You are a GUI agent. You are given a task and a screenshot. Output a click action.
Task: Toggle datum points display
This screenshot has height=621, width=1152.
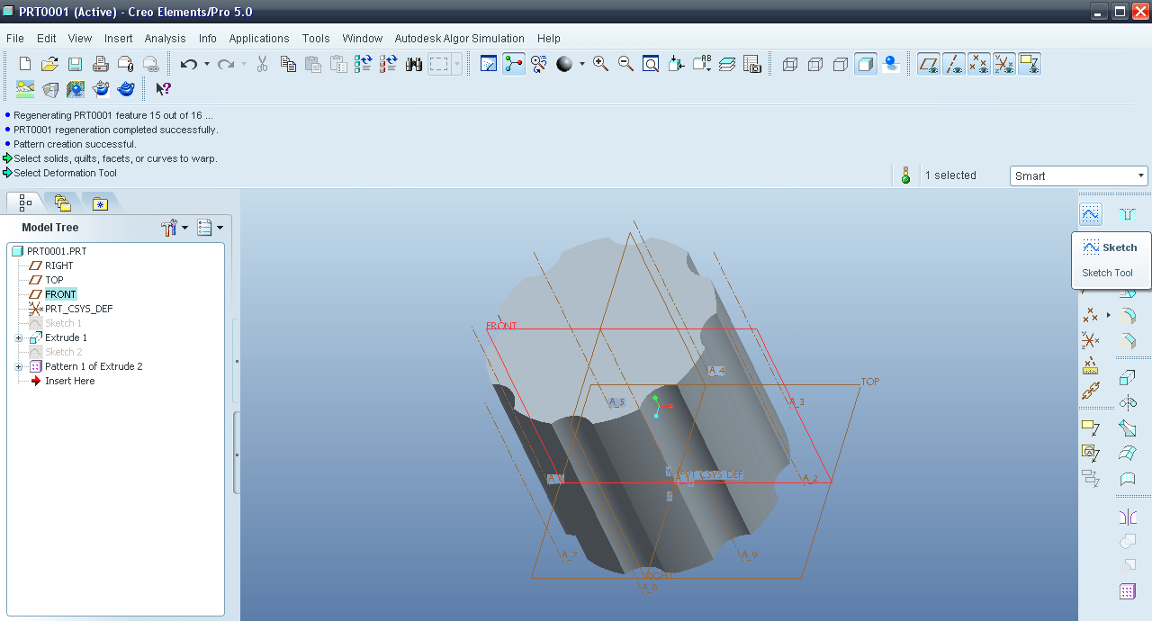(979, 64)
